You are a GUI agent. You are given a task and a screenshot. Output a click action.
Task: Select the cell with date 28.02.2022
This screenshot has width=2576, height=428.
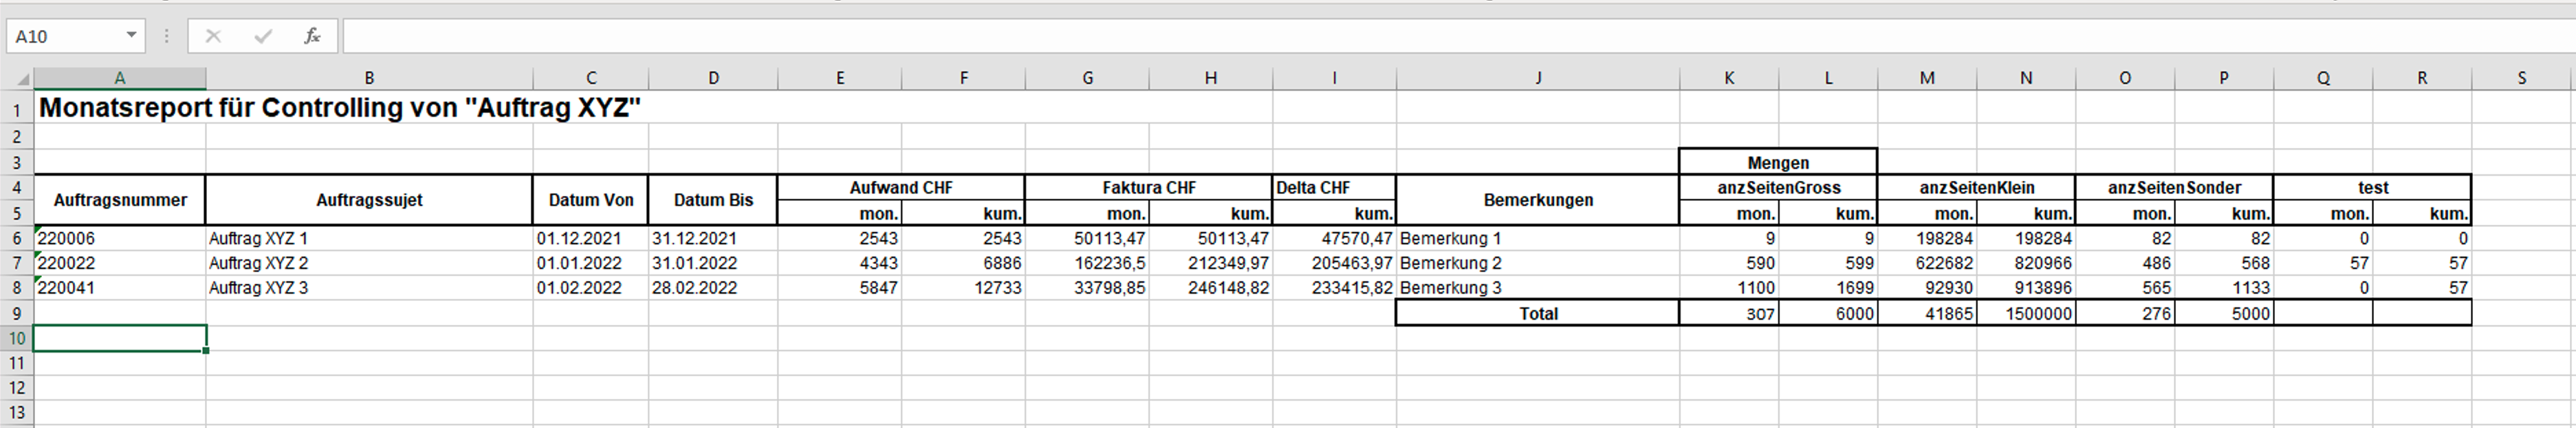coord(713,288)
